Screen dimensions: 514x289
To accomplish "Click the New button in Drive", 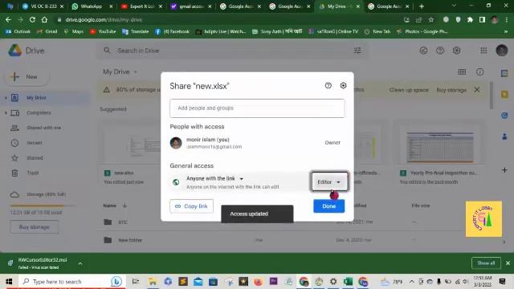I will [x=27, y=77].
